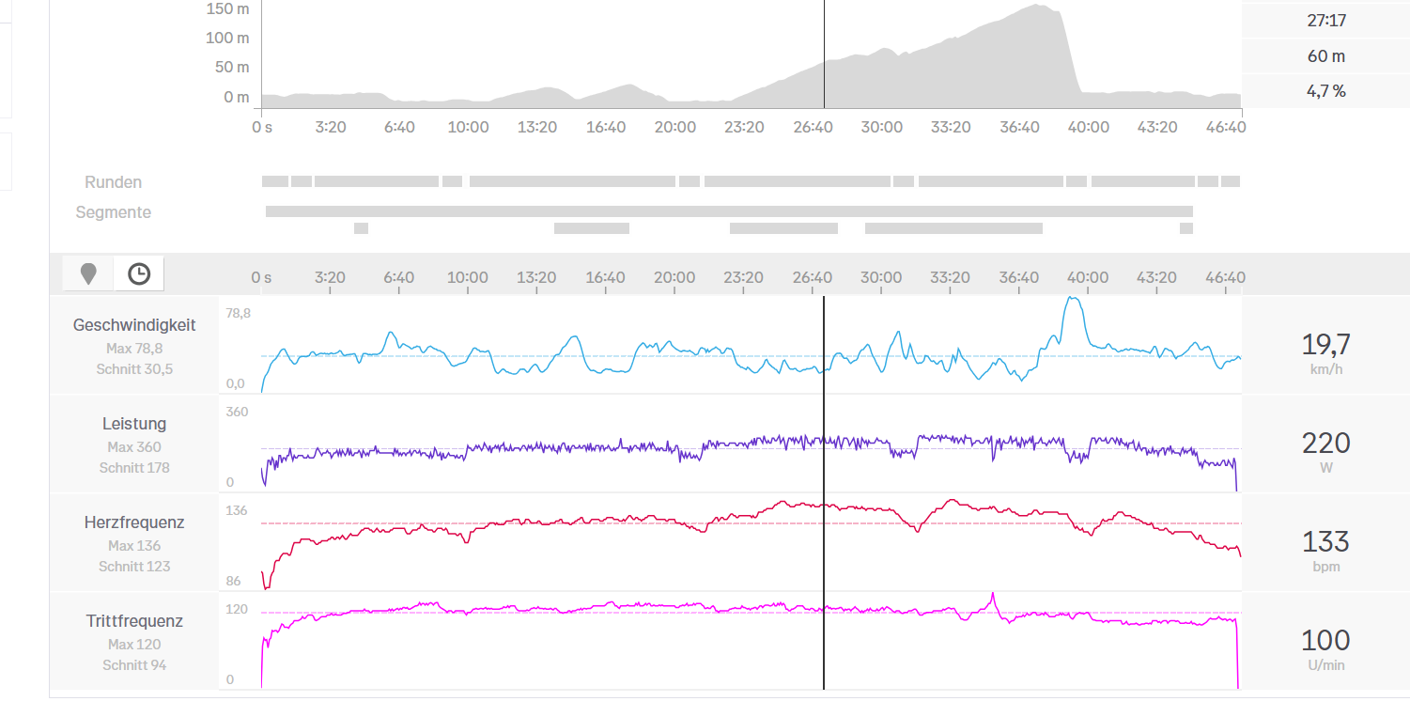Screen dimensions: 1410x717
Task: Select the segment bar spanning 29:00 to 37:40
Action: point(953,228)
